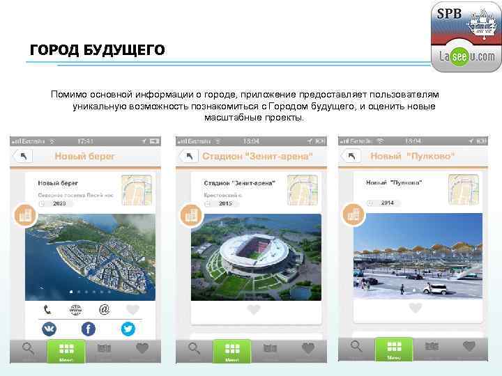The image size is (502, 376).
Task: Open map thumbnail on Зенит-арена card
Action: [303, 190]
